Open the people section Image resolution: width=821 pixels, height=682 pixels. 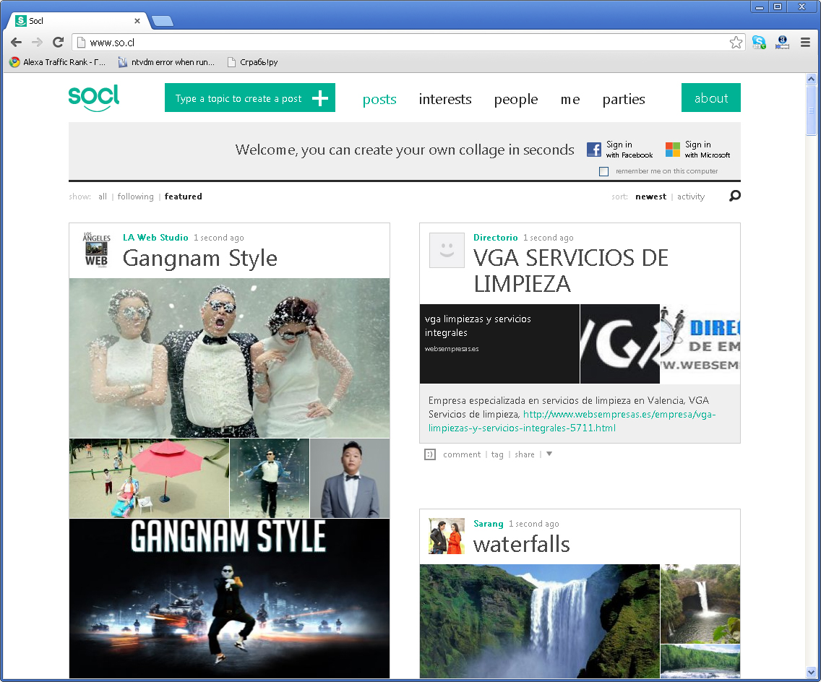click(516, 99)
